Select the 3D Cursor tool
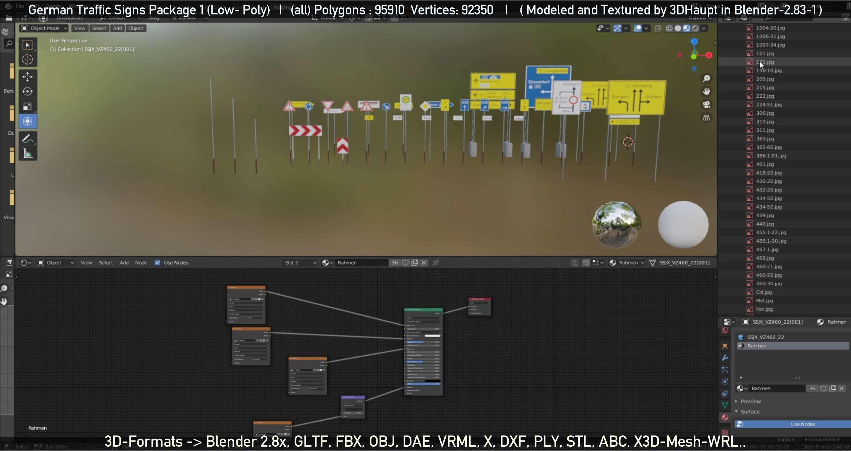 pyautogui.click(x=27, y=60)
